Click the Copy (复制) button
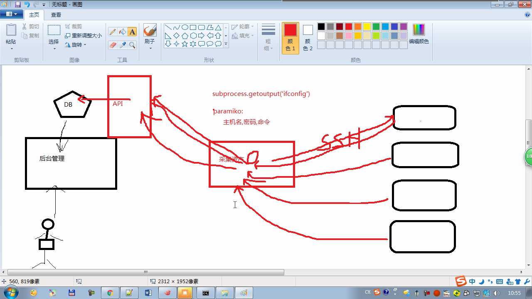The image size is (532, 299). coord(31,36)
